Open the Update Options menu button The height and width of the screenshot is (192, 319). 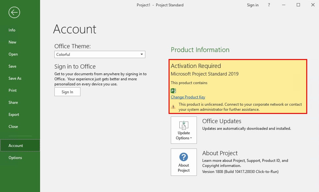tap(184, 130)
